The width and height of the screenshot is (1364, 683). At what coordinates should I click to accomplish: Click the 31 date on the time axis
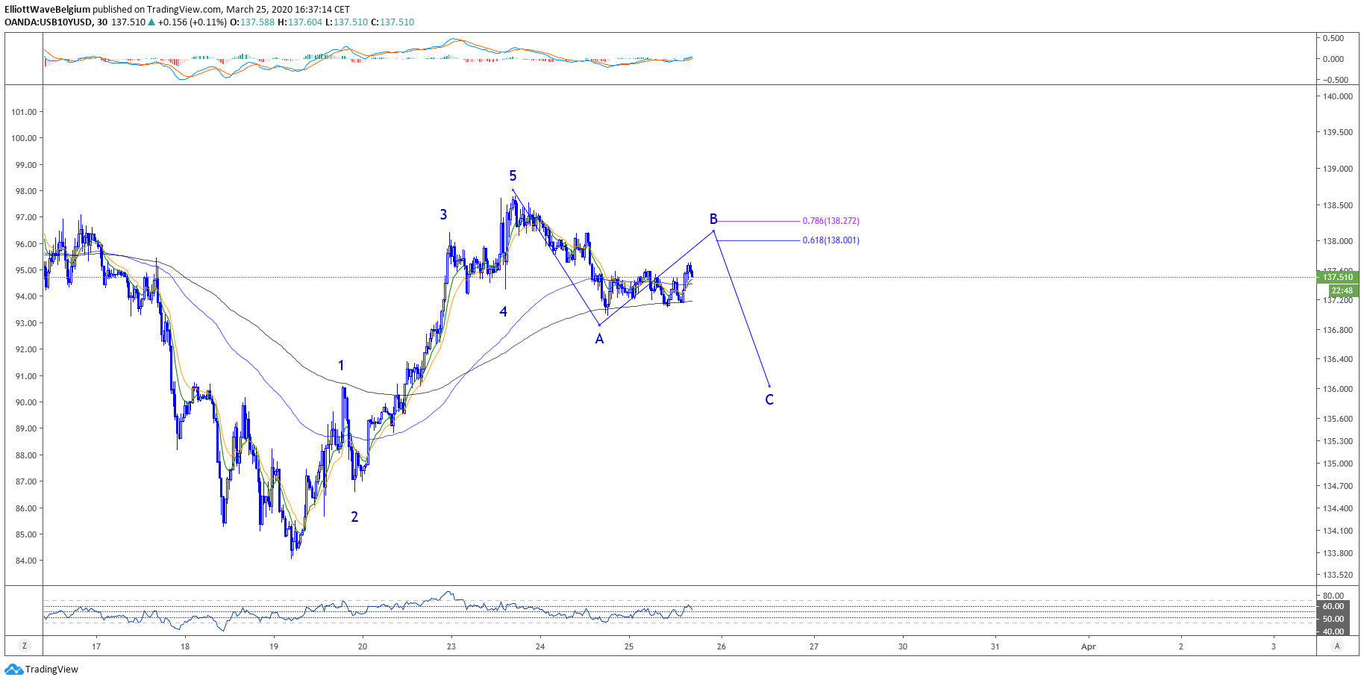[995, 646]
